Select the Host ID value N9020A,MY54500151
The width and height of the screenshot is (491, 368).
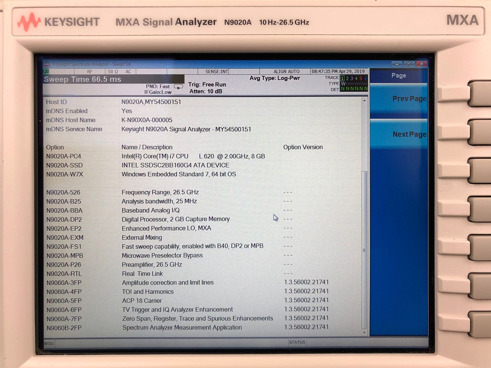(x=151, y=102)
